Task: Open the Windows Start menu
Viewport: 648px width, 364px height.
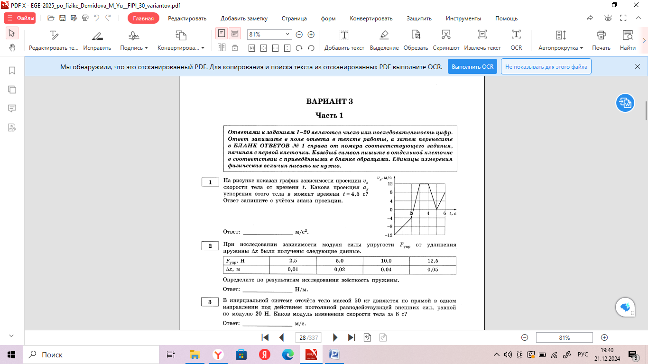Action: pos(11,355)
